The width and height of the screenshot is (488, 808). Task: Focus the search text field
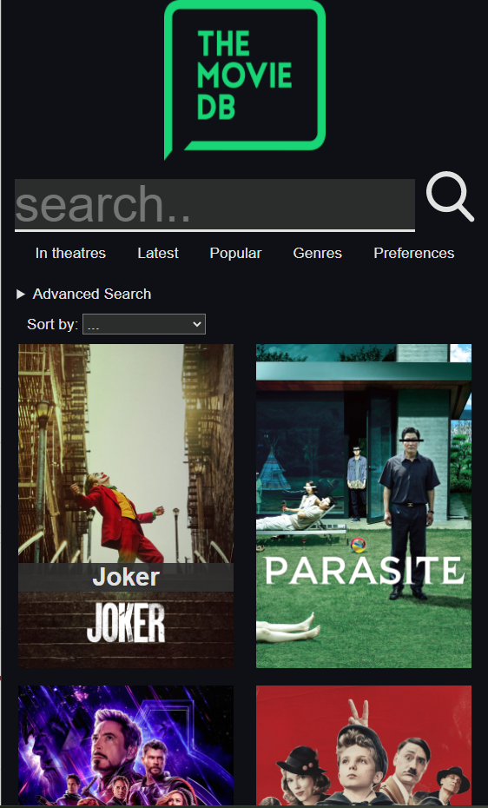click(214, 205)
